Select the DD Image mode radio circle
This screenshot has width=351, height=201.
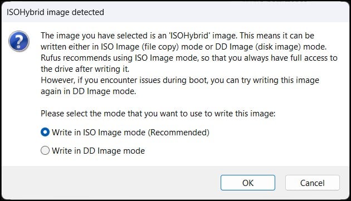[45, 150]
